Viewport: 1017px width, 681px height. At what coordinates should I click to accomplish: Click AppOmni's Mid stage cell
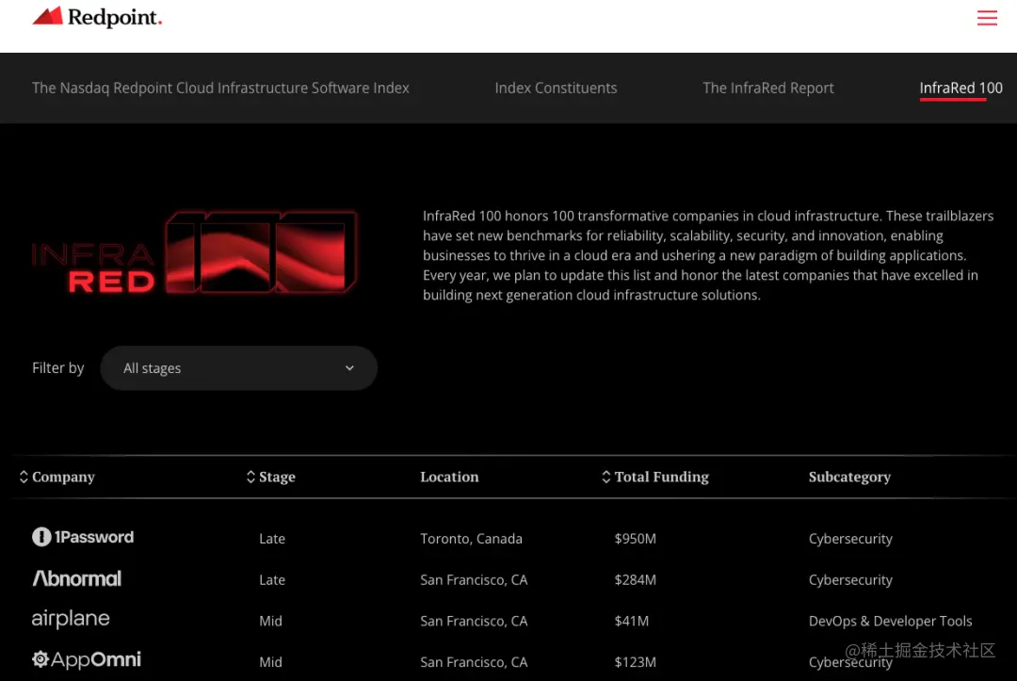[270, 662]
